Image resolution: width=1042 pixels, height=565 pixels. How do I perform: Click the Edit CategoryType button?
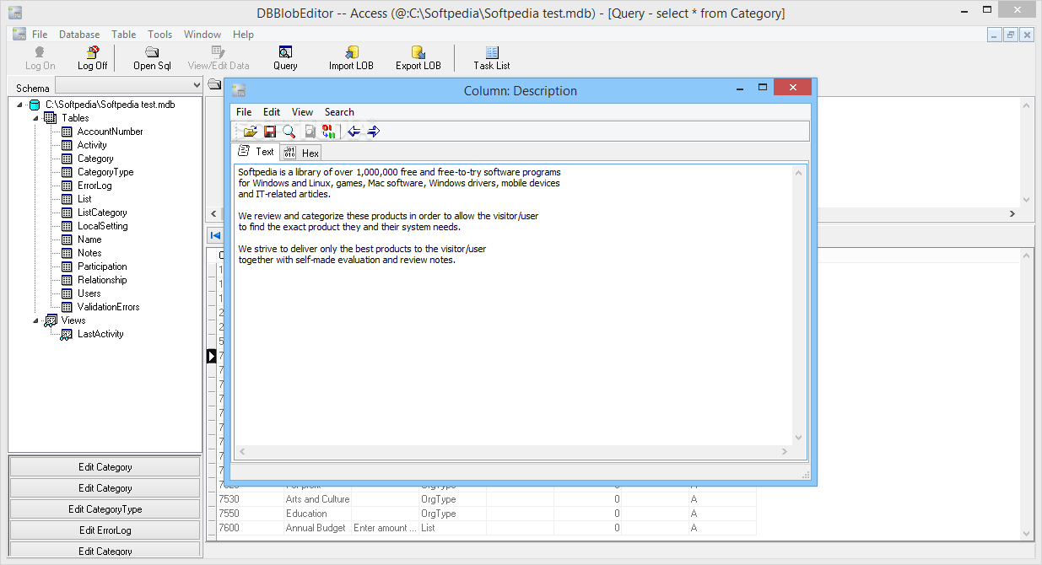click(105, 509)
